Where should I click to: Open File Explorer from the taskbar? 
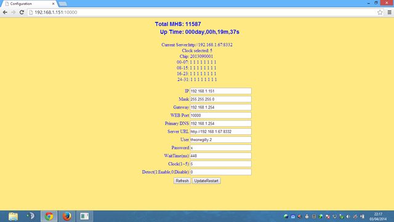pos(14,216)
